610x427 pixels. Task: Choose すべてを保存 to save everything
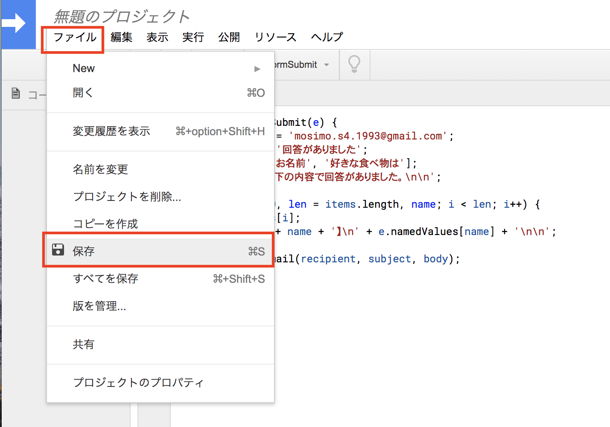point(105,279)
